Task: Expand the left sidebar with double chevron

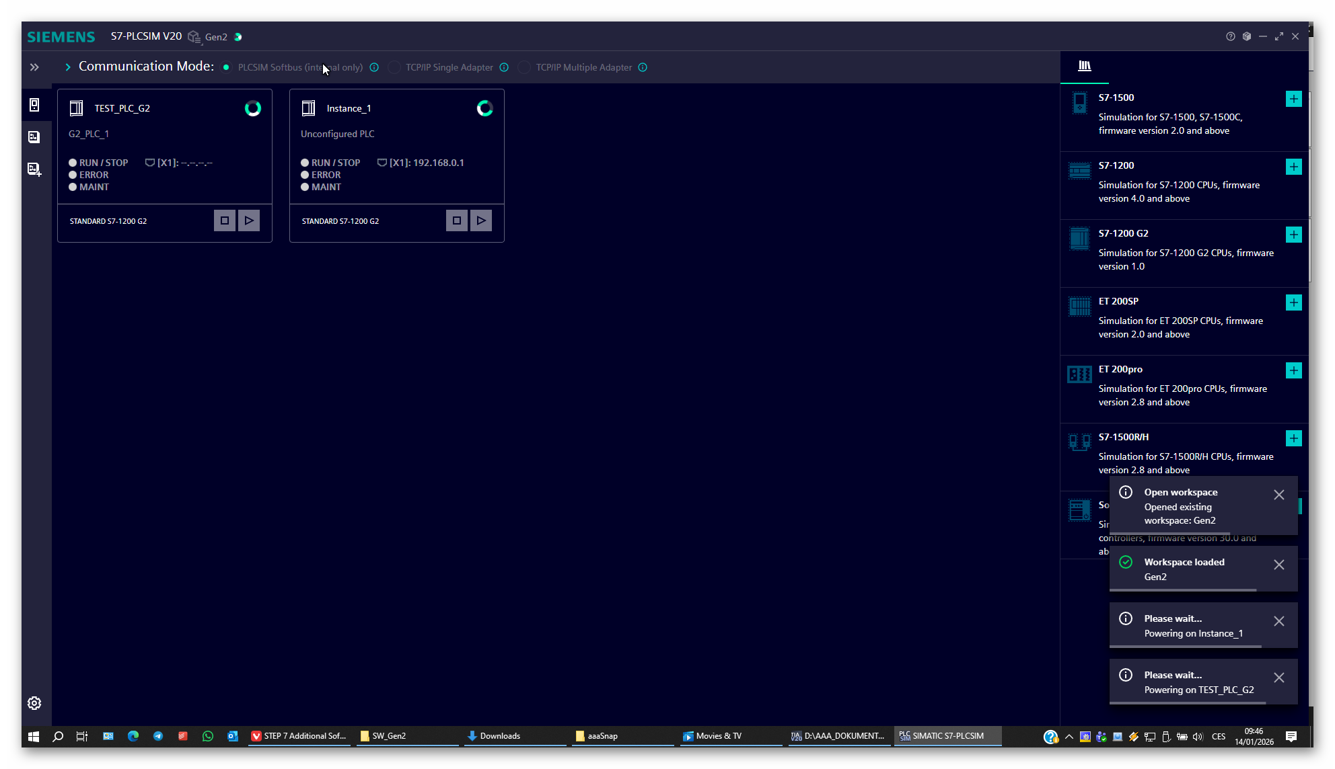Action: 34,67
